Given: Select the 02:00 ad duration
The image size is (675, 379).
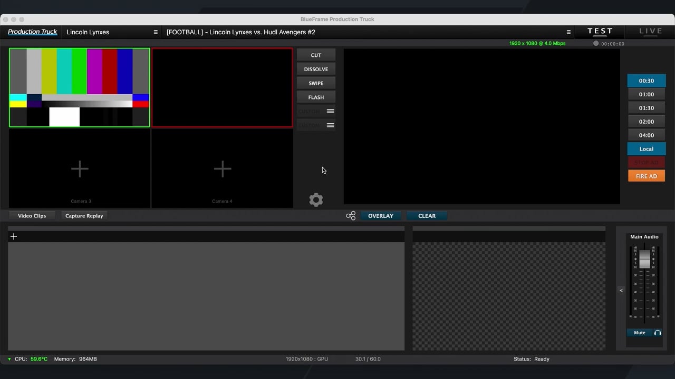Looking at the screenshot, I should [x=647, y=122].
